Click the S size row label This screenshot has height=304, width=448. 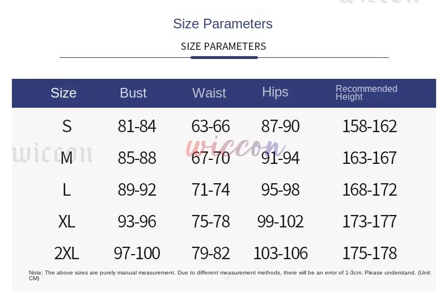coord(67,126)
